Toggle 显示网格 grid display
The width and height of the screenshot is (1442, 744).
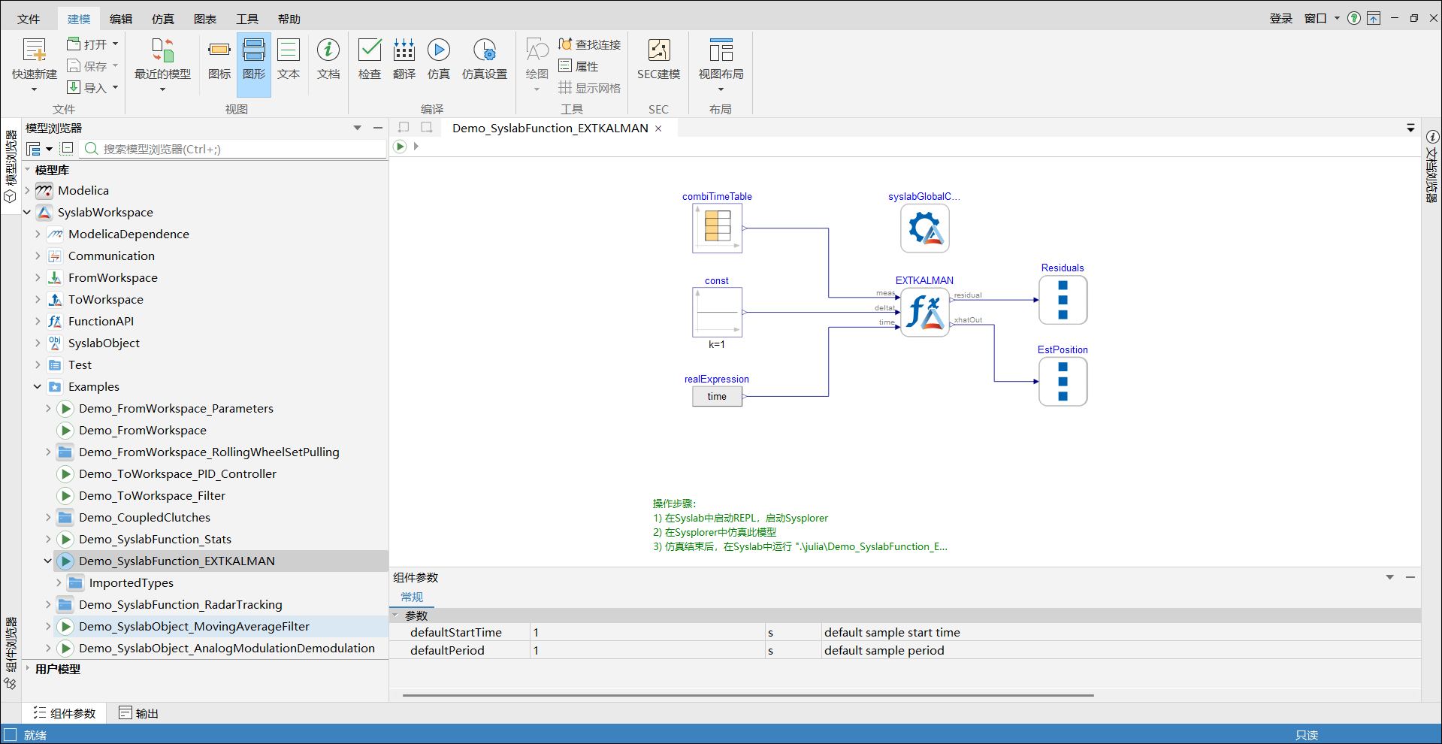(x=590, y=88)
